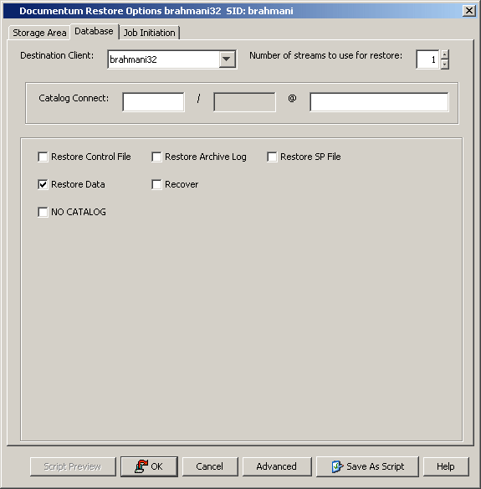Switch to the Storage Area tab
The height and width of the screenshot is (489, 481).
pos(39,33)
